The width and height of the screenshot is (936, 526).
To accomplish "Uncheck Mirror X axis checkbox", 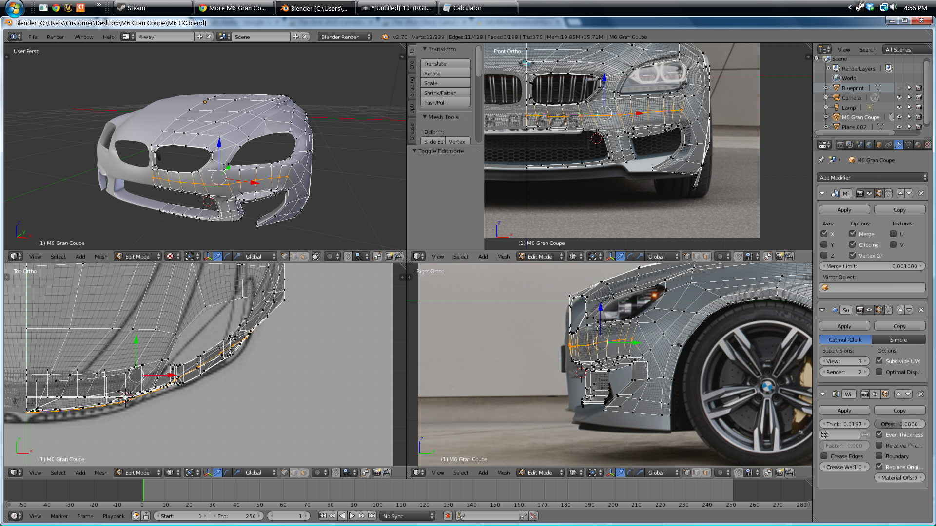I will [824, 234].
